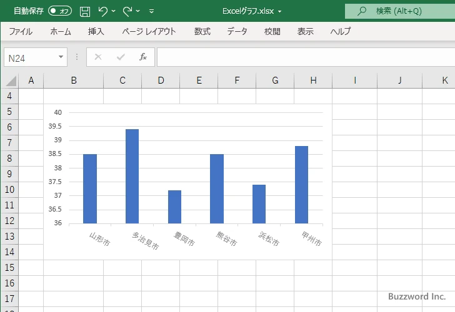Click the 浜松市 bar in chart
The height and width of the screenshot is (312, 455).
point(259,204)
